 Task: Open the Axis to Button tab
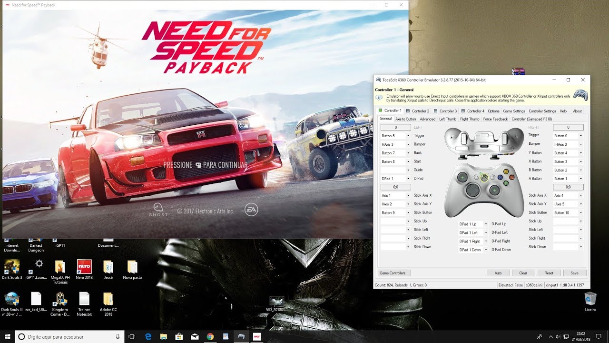pos(405,119)
